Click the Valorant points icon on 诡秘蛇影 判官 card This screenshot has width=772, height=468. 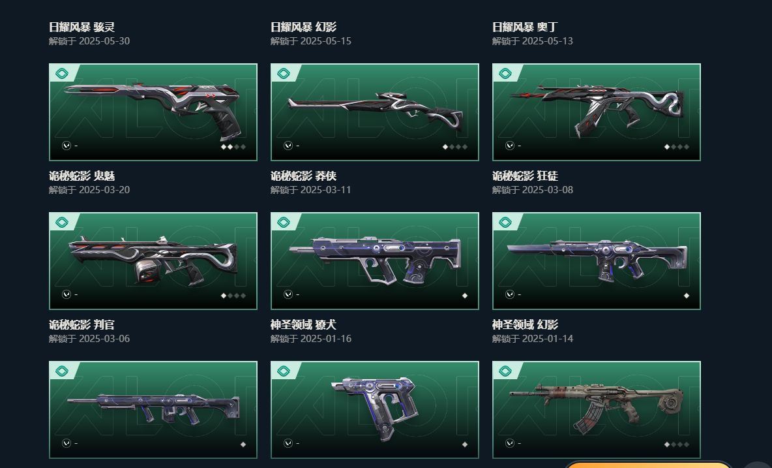point(67,294)
